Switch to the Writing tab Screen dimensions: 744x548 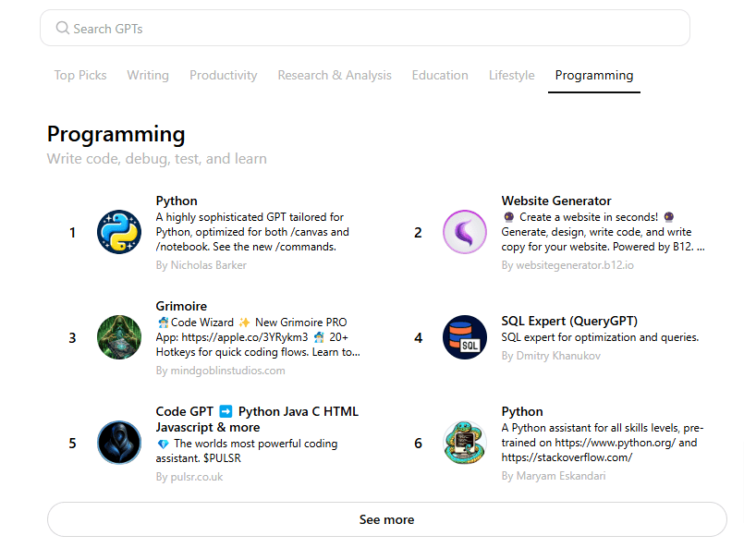pos(148,75)
